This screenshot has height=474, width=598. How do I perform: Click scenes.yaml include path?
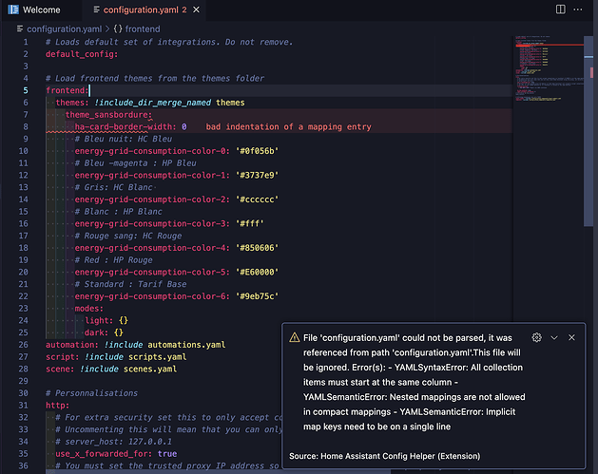[x=150, y=370]
